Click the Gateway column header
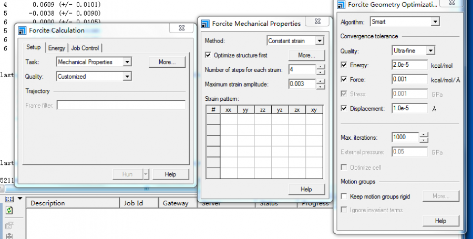The width and height of the screenshot is (473, 239). 178,203
